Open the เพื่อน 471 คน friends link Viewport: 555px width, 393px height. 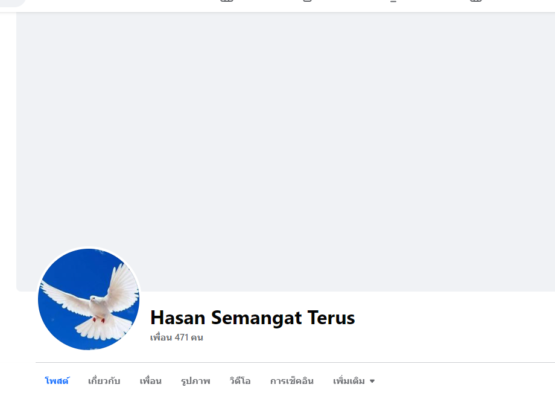pyautogui.click(x=176, y=337)
